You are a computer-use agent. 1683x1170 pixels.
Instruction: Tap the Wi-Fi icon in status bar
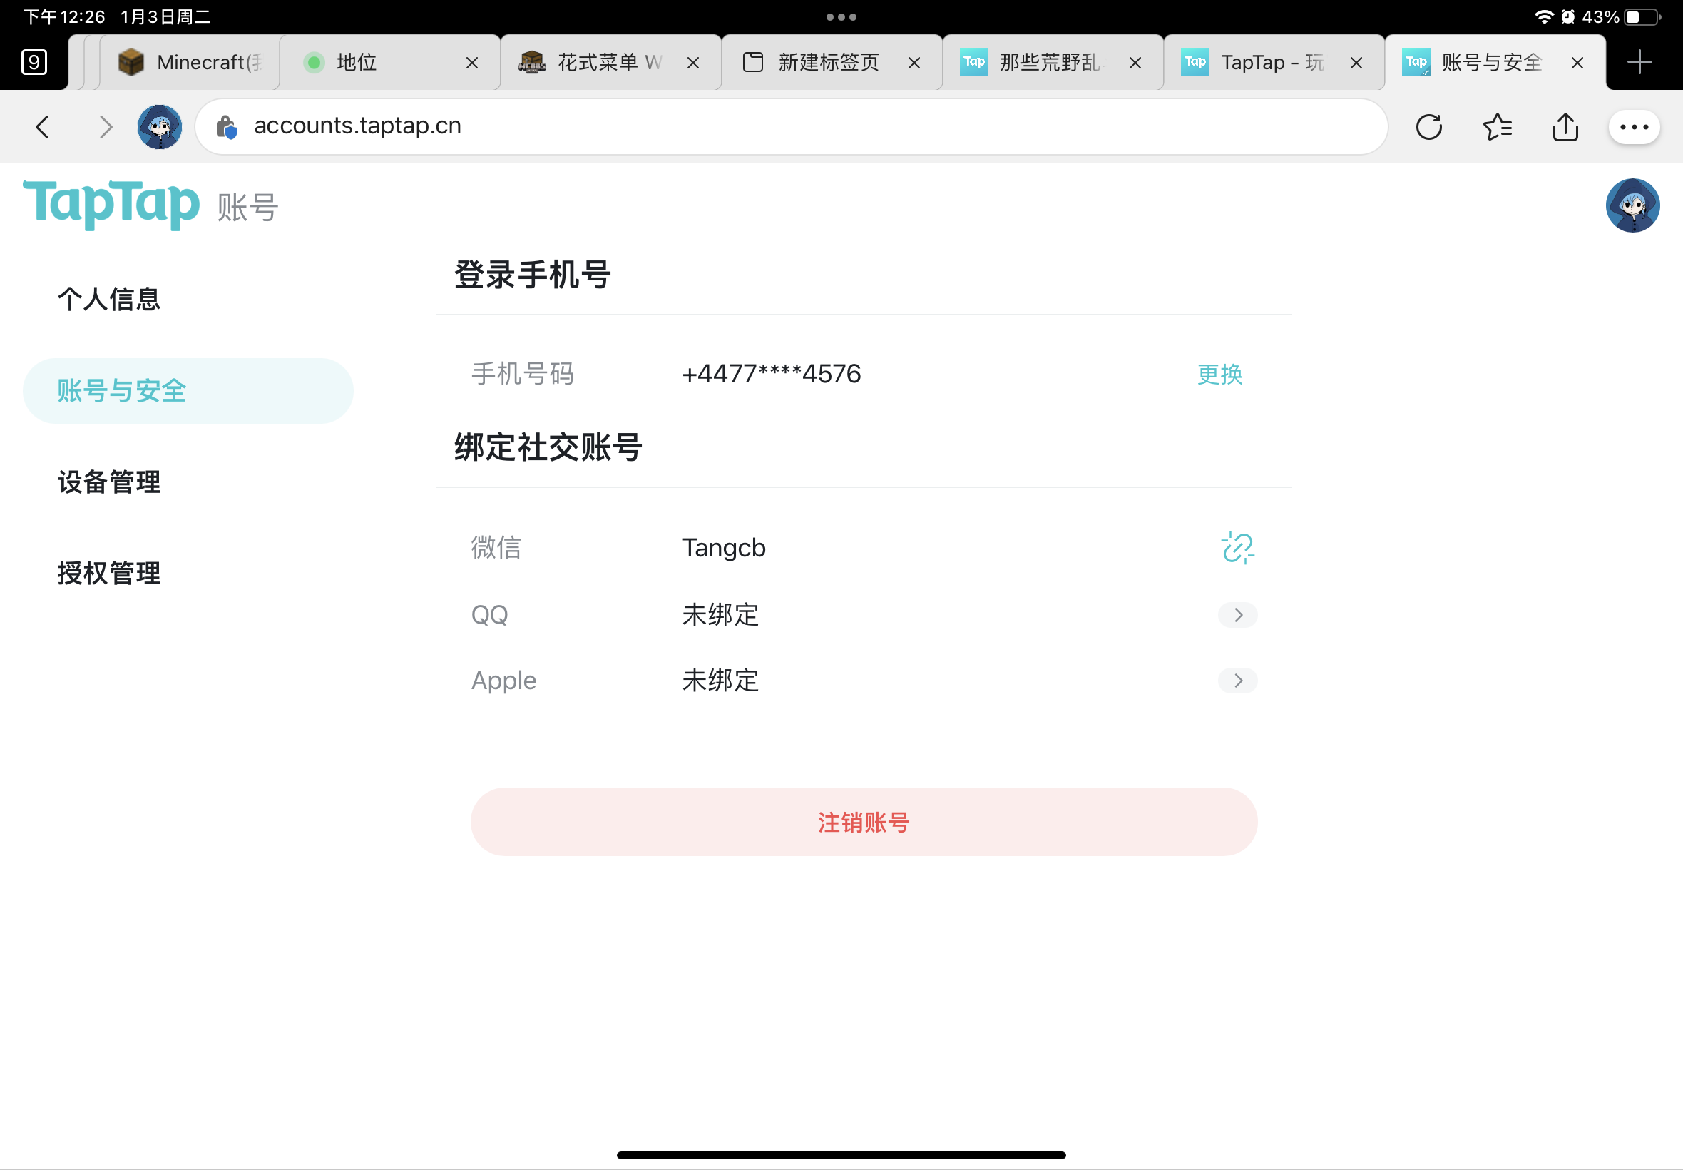coord(1543,17)
